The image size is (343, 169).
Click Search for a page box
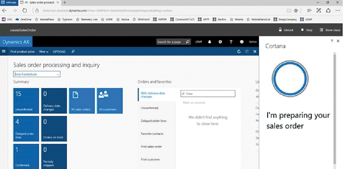coord(174,42)
